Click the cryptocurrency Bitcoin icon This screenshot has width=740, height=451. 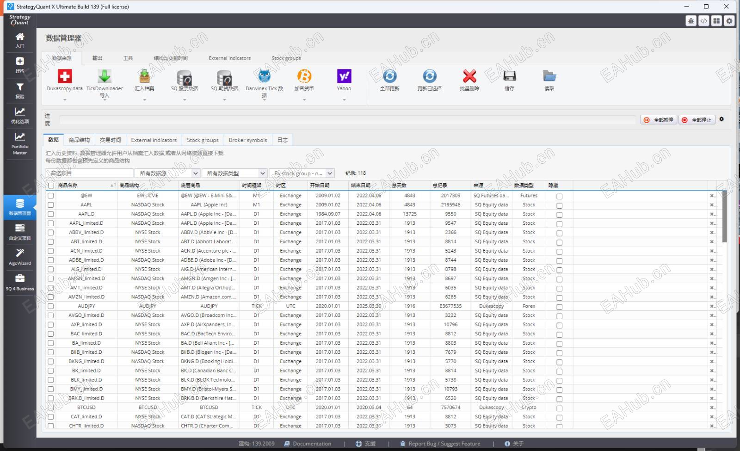(304, 77)
